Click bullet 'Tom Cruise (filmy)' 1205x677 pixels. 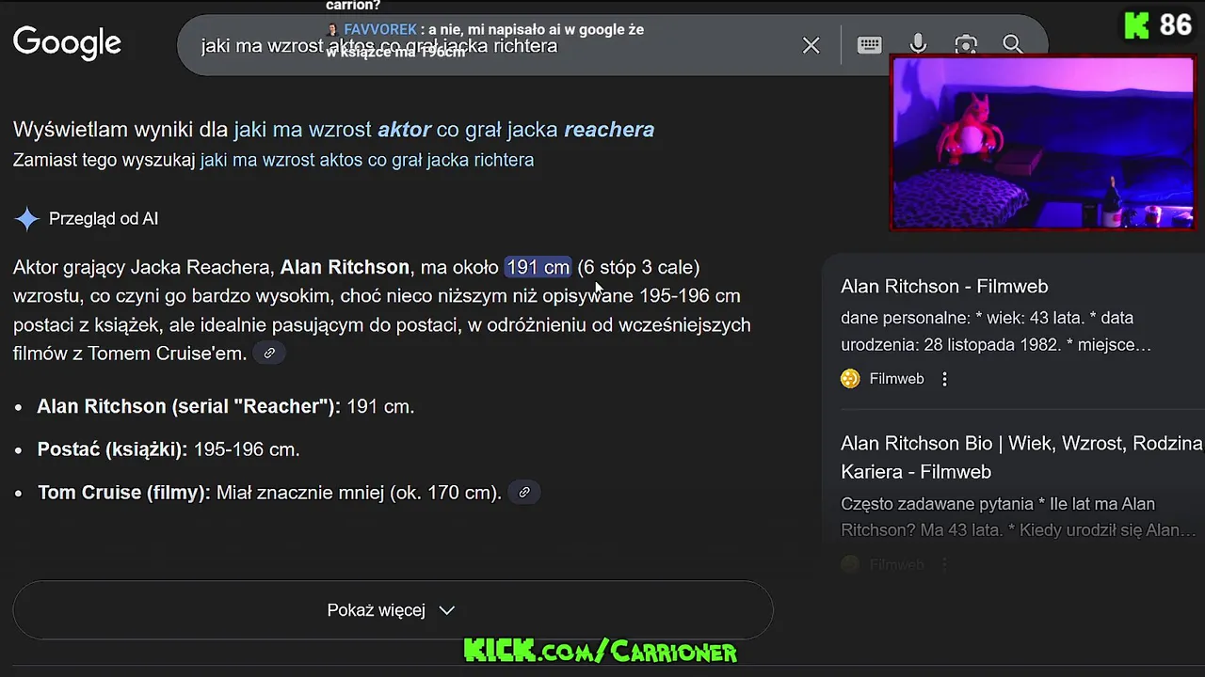[269, 492]
